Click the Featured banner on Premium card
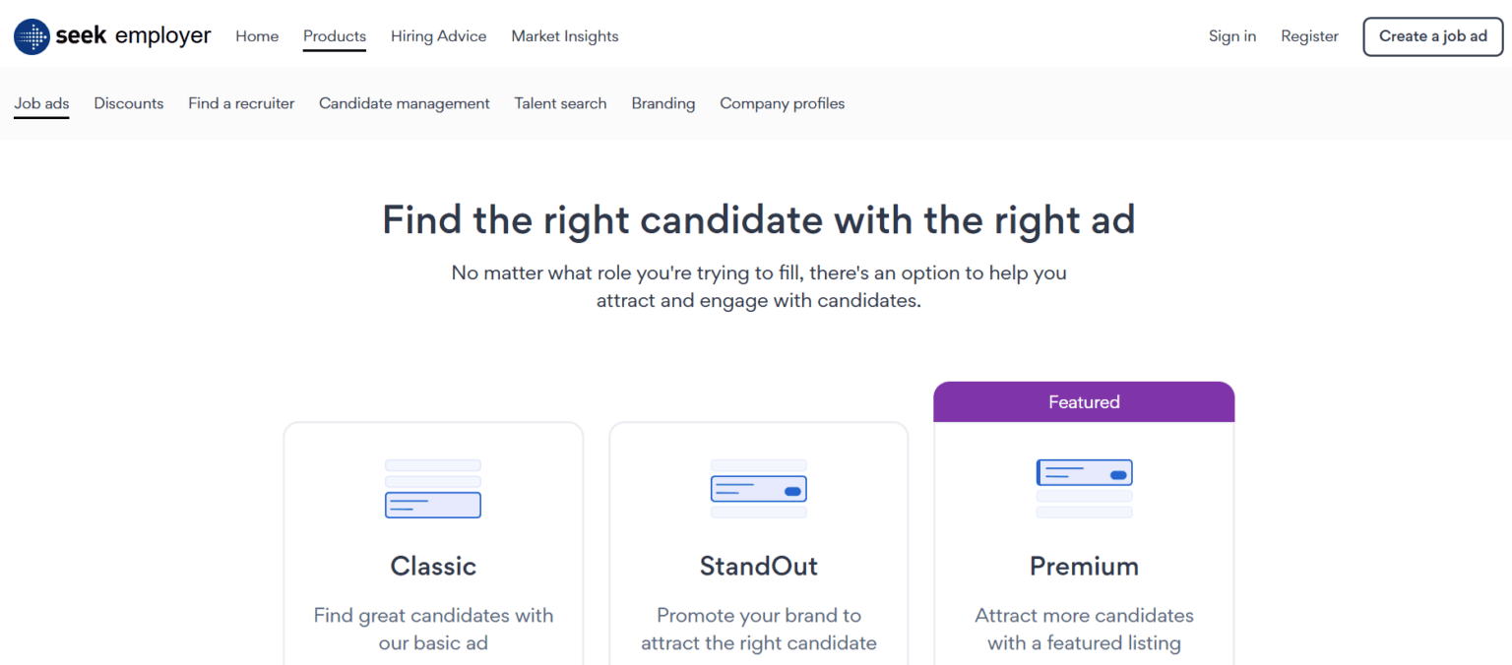1512x665 pixels. click(x=1084, y=401)
